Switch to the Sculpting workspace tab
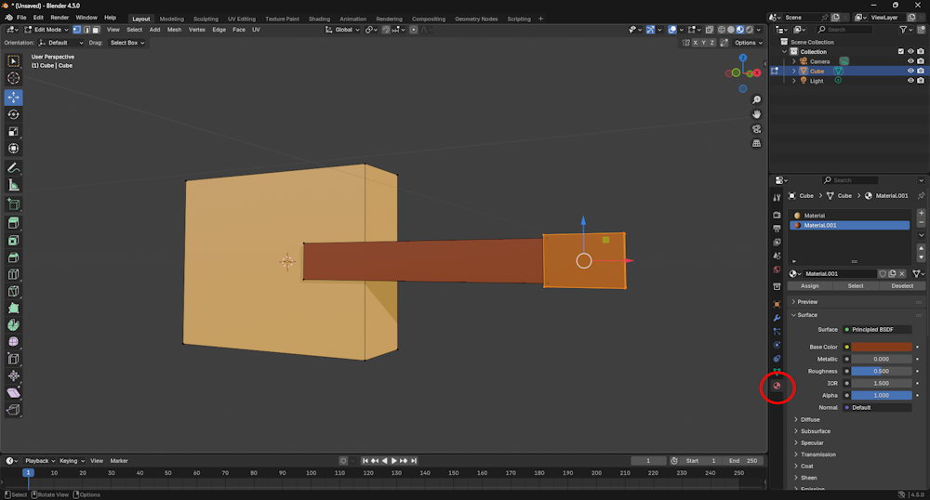The width and height of the screenshot is (930, 500). [x=206, y=19]
